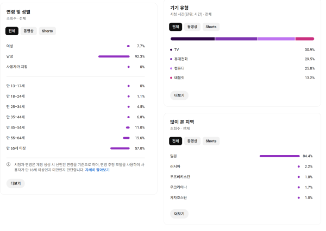Click the 태블릿 pink bar segment
This screenshot has width=326, height=231.
[x=305, y=39]
